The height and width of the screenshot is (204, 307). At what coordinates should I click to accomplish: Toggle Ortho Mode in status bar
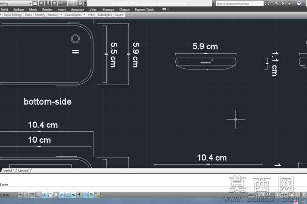tap(38, 195)
